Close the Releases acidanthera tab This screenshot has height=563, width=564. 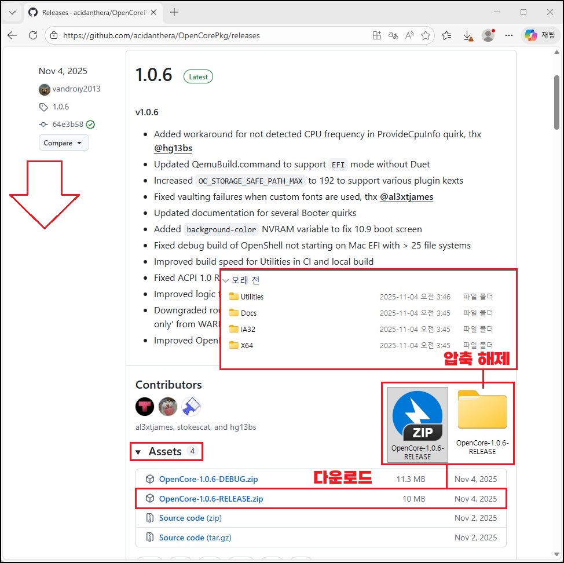pos(153,12)
